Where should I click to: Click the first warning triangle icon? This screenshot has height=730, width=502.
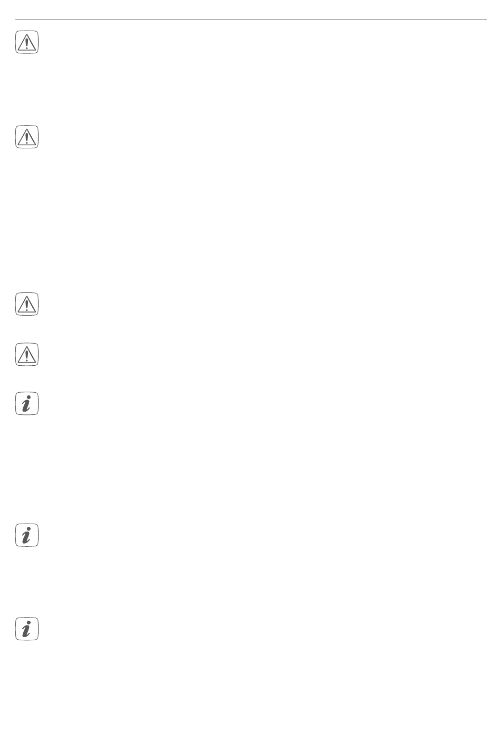tap(26, 42)
